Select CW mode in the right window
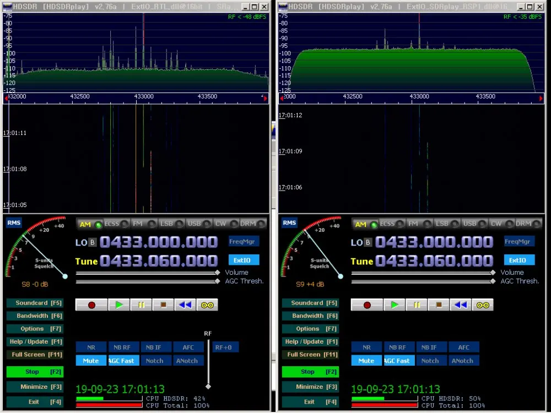This screenshot has height=413, width=551. tap(501, 224)
